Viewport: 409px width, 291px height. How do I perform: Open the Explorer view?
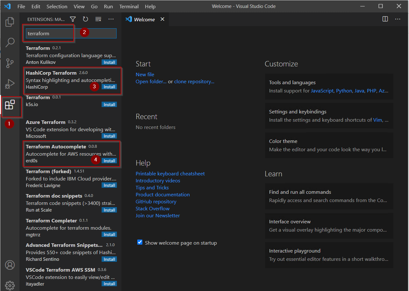pyautogui.click(x=10, y=22)
